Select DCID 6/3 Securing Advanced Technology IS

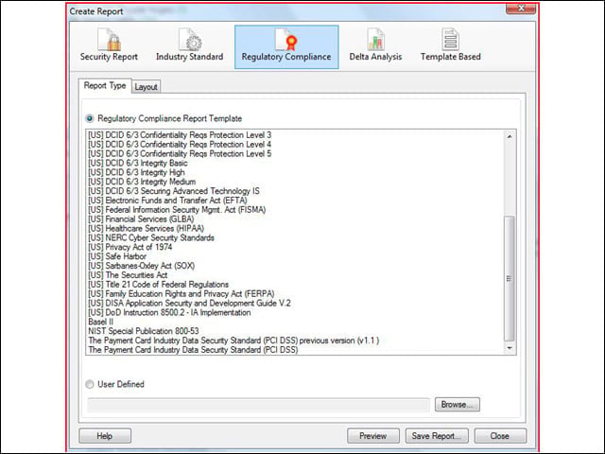[x=174, y=191]
